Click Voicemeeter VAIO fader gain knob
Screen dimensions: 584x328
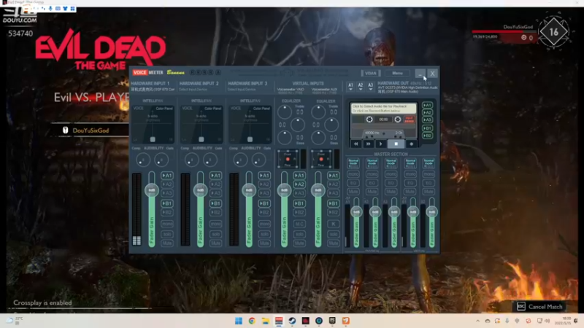tap(284, 190)
